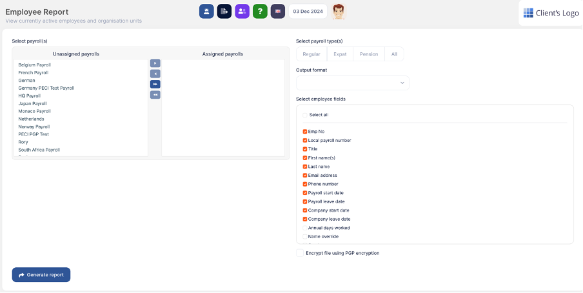583x293 pixels.
Task: Select the Regular payroll type
Action: (311, 54)
